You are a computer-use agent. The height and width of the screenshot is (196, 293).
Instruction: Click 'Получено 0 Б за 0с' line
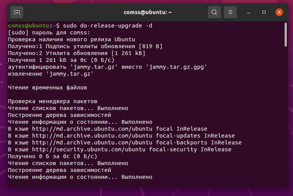[52, 156]
